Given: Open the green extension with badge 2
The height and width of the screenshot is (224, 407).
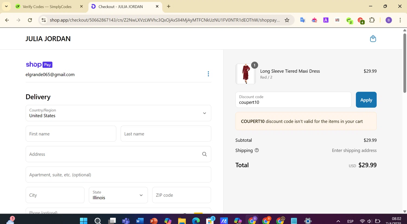Looking at the screenshot, I should pyautogui.click(x=349, y=20).
